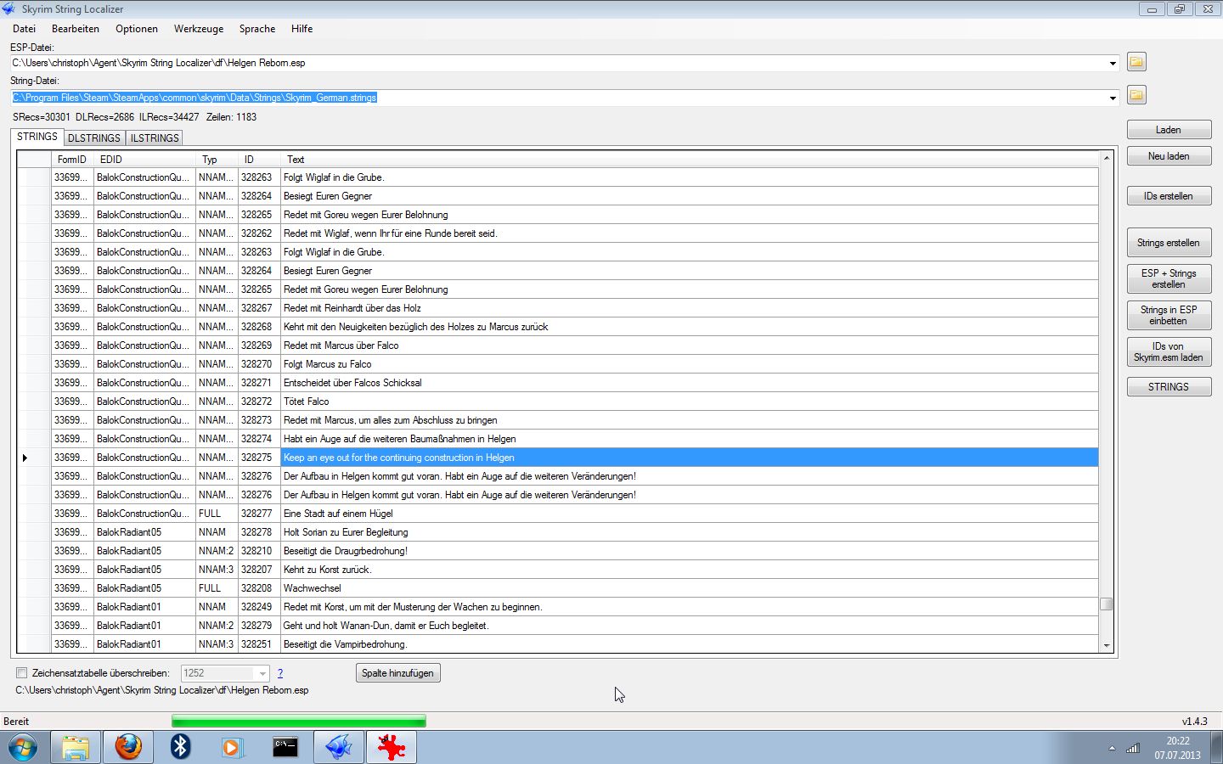Click the vertical scrollbar thumb of the table

(x=1106, y=604)
